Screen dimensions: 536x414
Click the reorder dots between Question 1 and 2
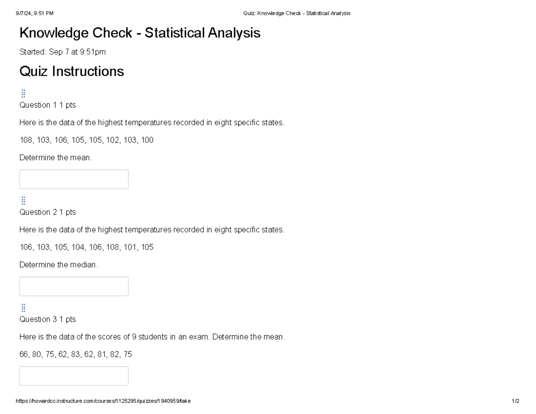tap(24, 201)
